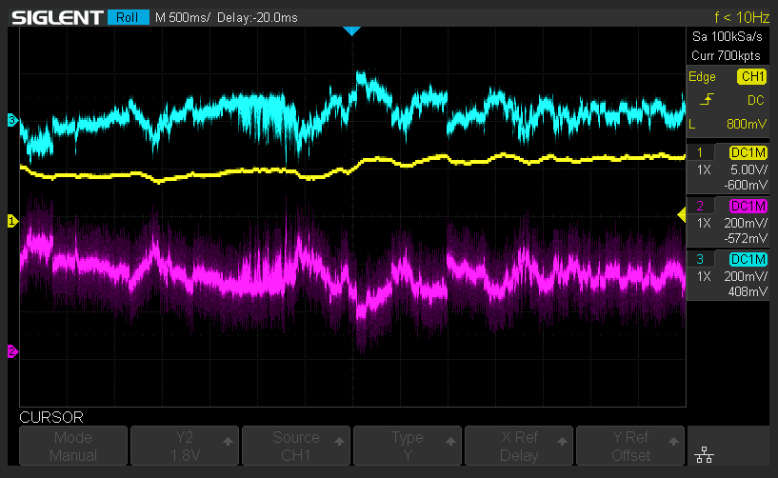This screenshot has height=478, width=778.
Task: Open the Mode Manual cursor menu button
Action: click(x=73, y=446)
